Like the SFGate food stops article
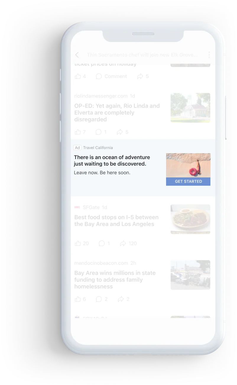 tap(82, 243)
